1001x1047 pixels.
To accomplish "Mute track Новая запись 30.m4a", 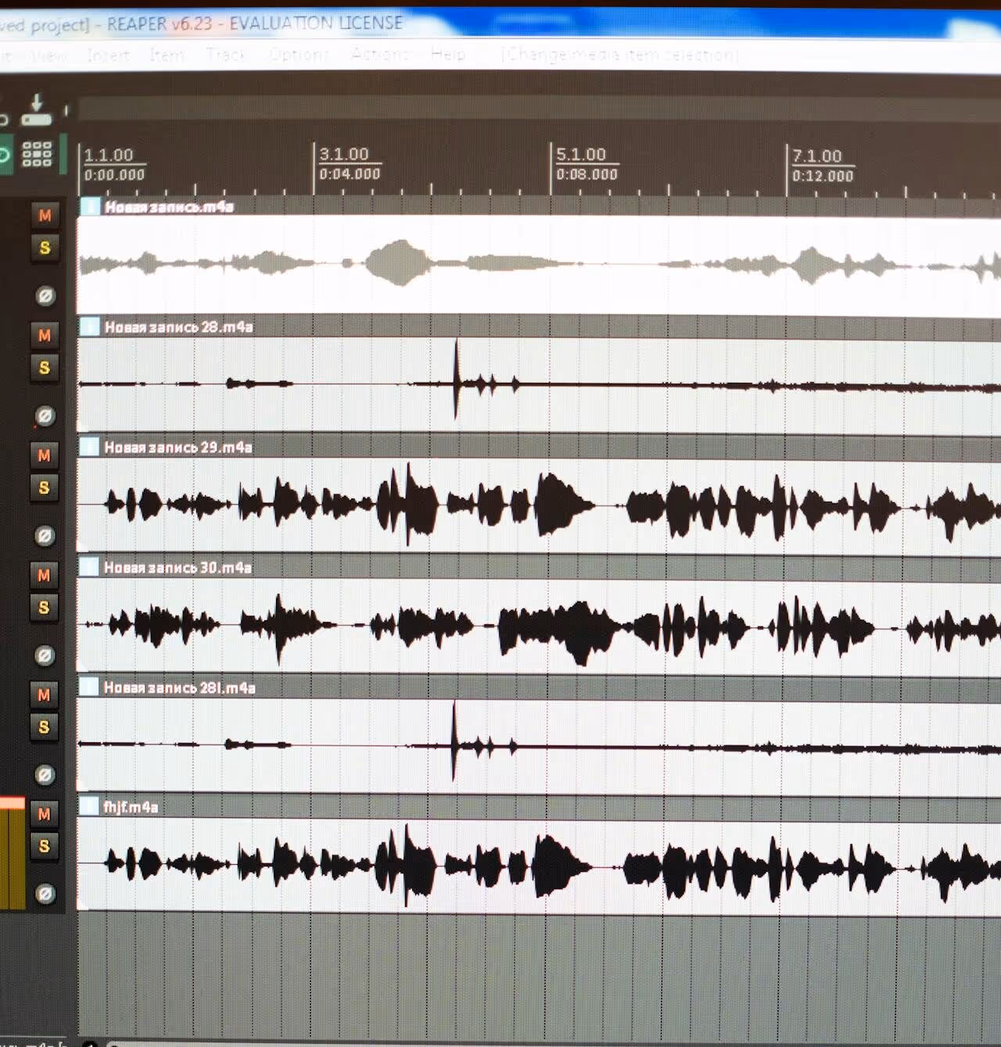I will point(44,576).
